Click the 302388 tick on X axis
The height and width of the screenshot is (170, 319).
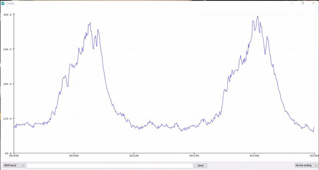click(254, 156)
